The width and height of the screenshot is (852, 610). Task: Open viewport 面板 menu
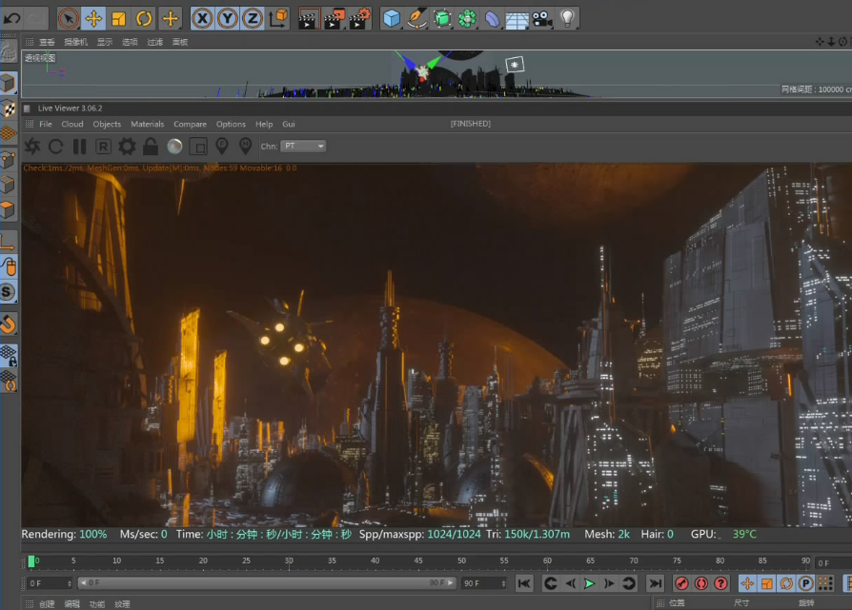[180, 42]
